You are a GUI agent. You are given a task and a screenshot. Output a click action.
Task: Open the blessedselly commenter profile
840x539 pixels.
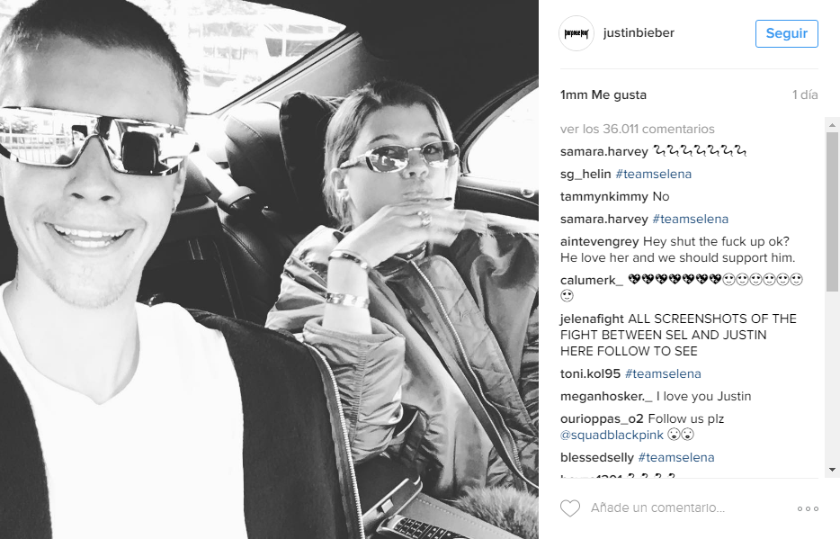click(597, 457)
